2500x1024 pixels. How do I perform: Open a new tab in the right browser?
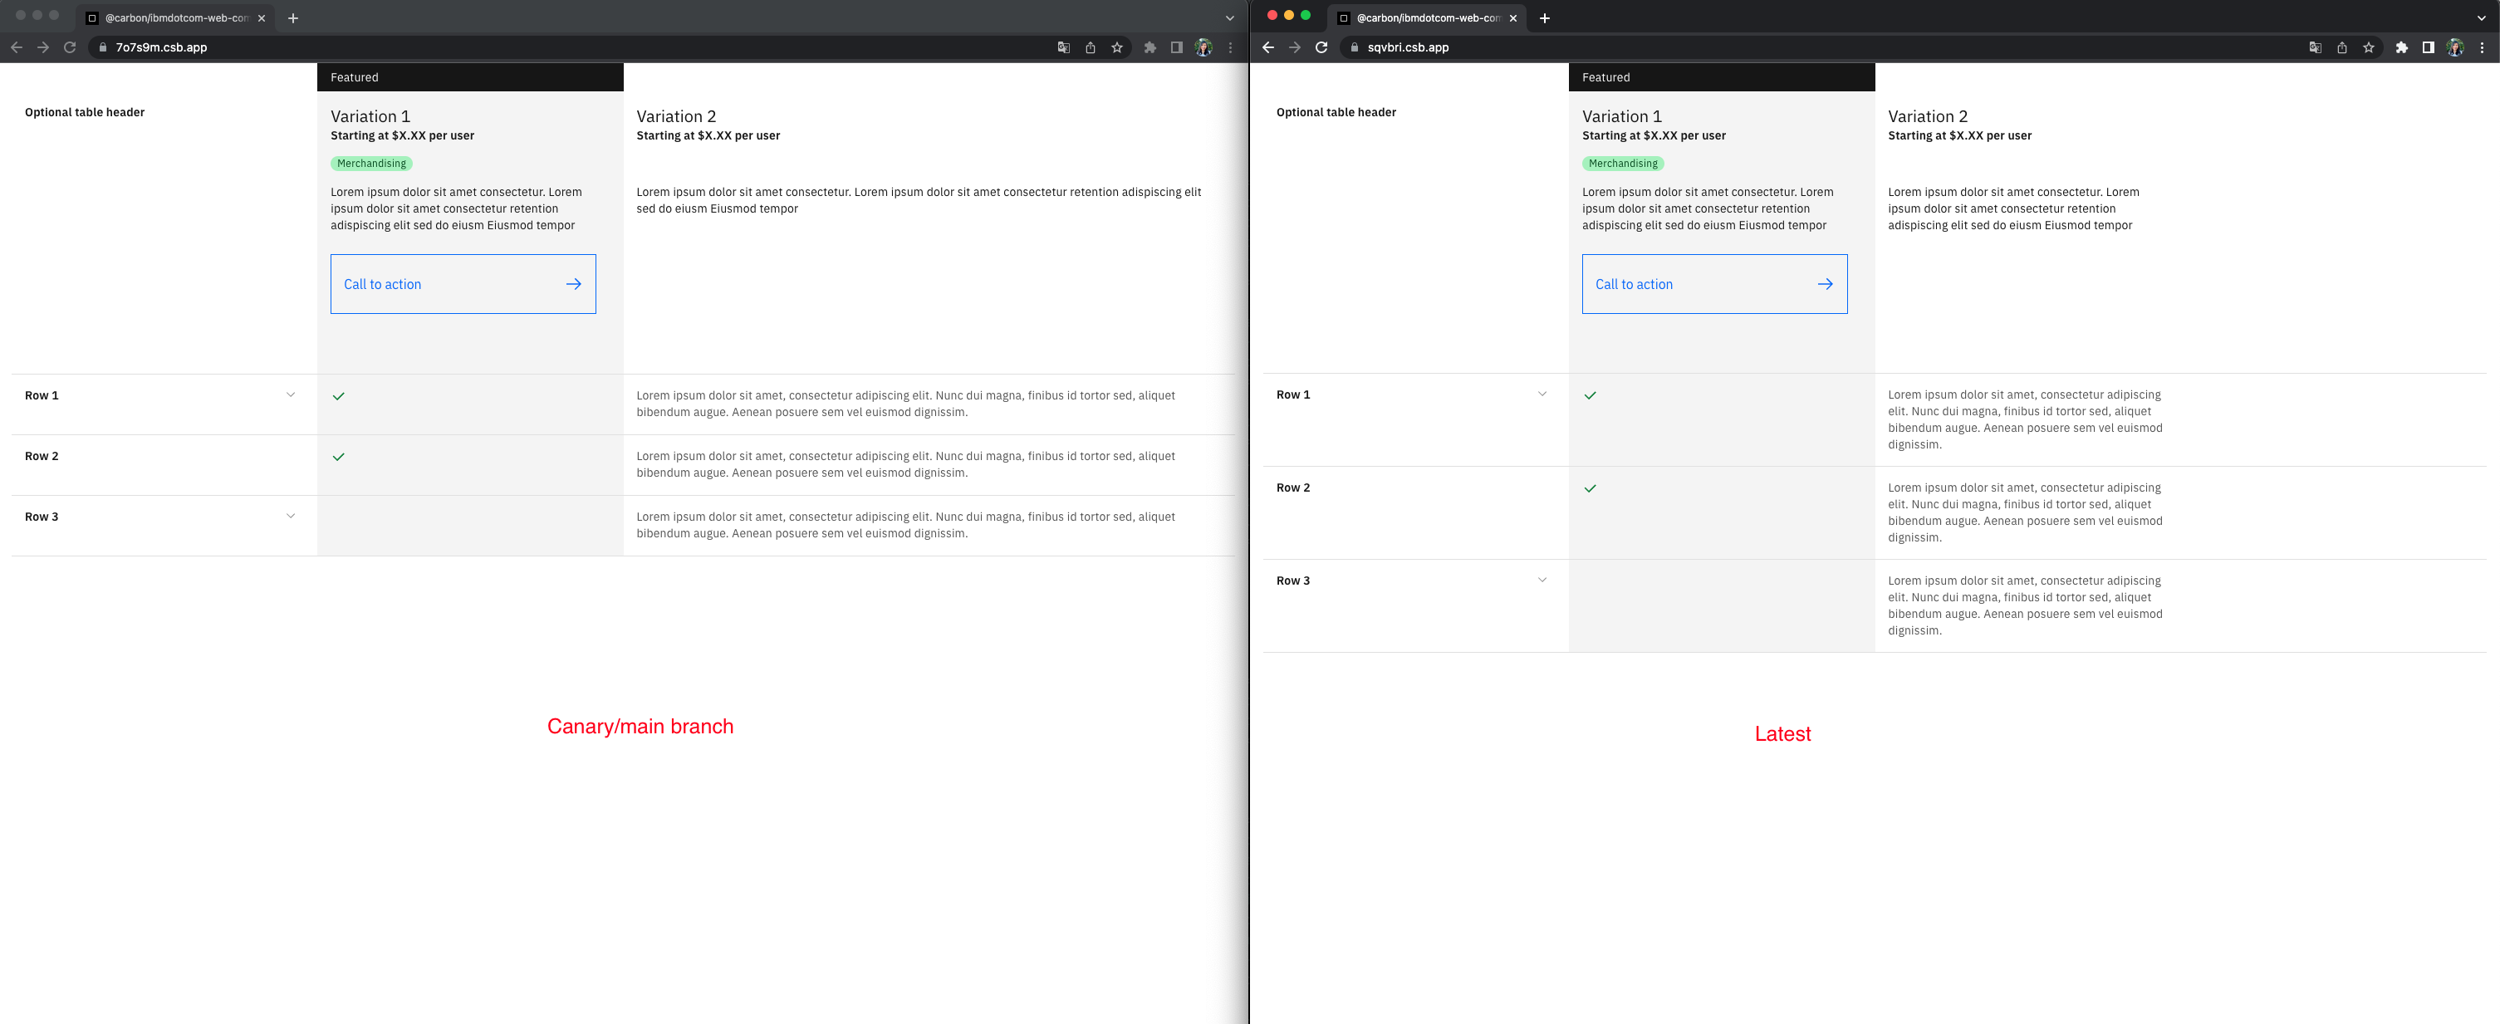point(1544,18)
